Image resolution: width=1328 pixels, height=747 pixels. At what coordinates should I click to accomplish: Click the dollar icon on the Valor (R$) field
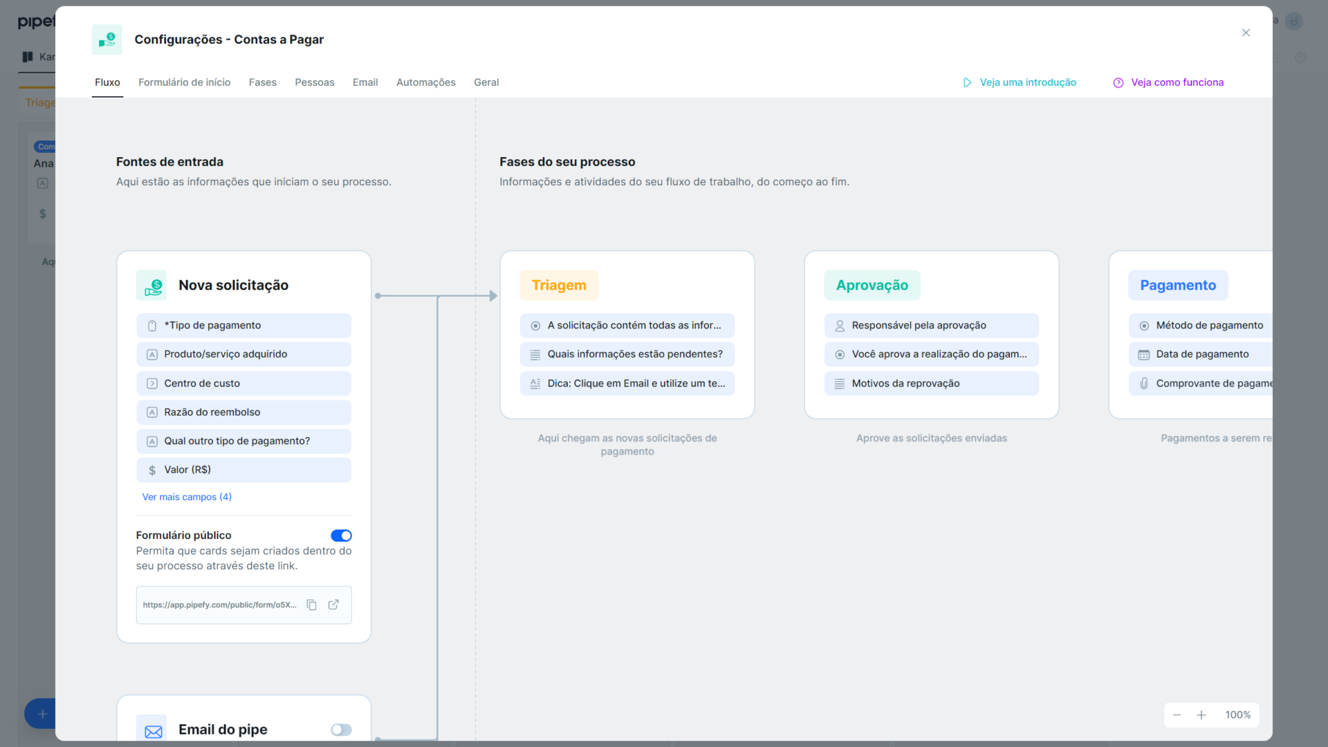click(x=152, y=470)
